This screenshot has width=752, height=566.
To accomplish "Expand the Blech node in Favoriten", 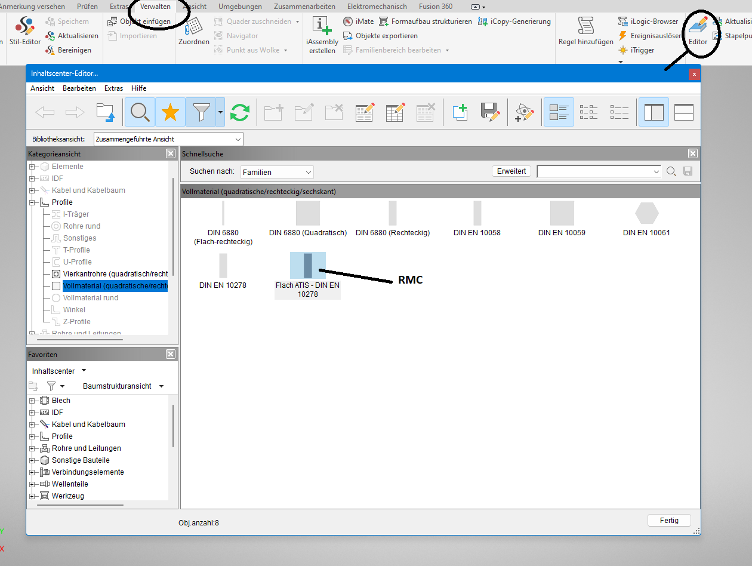I will tap(32, 401).
